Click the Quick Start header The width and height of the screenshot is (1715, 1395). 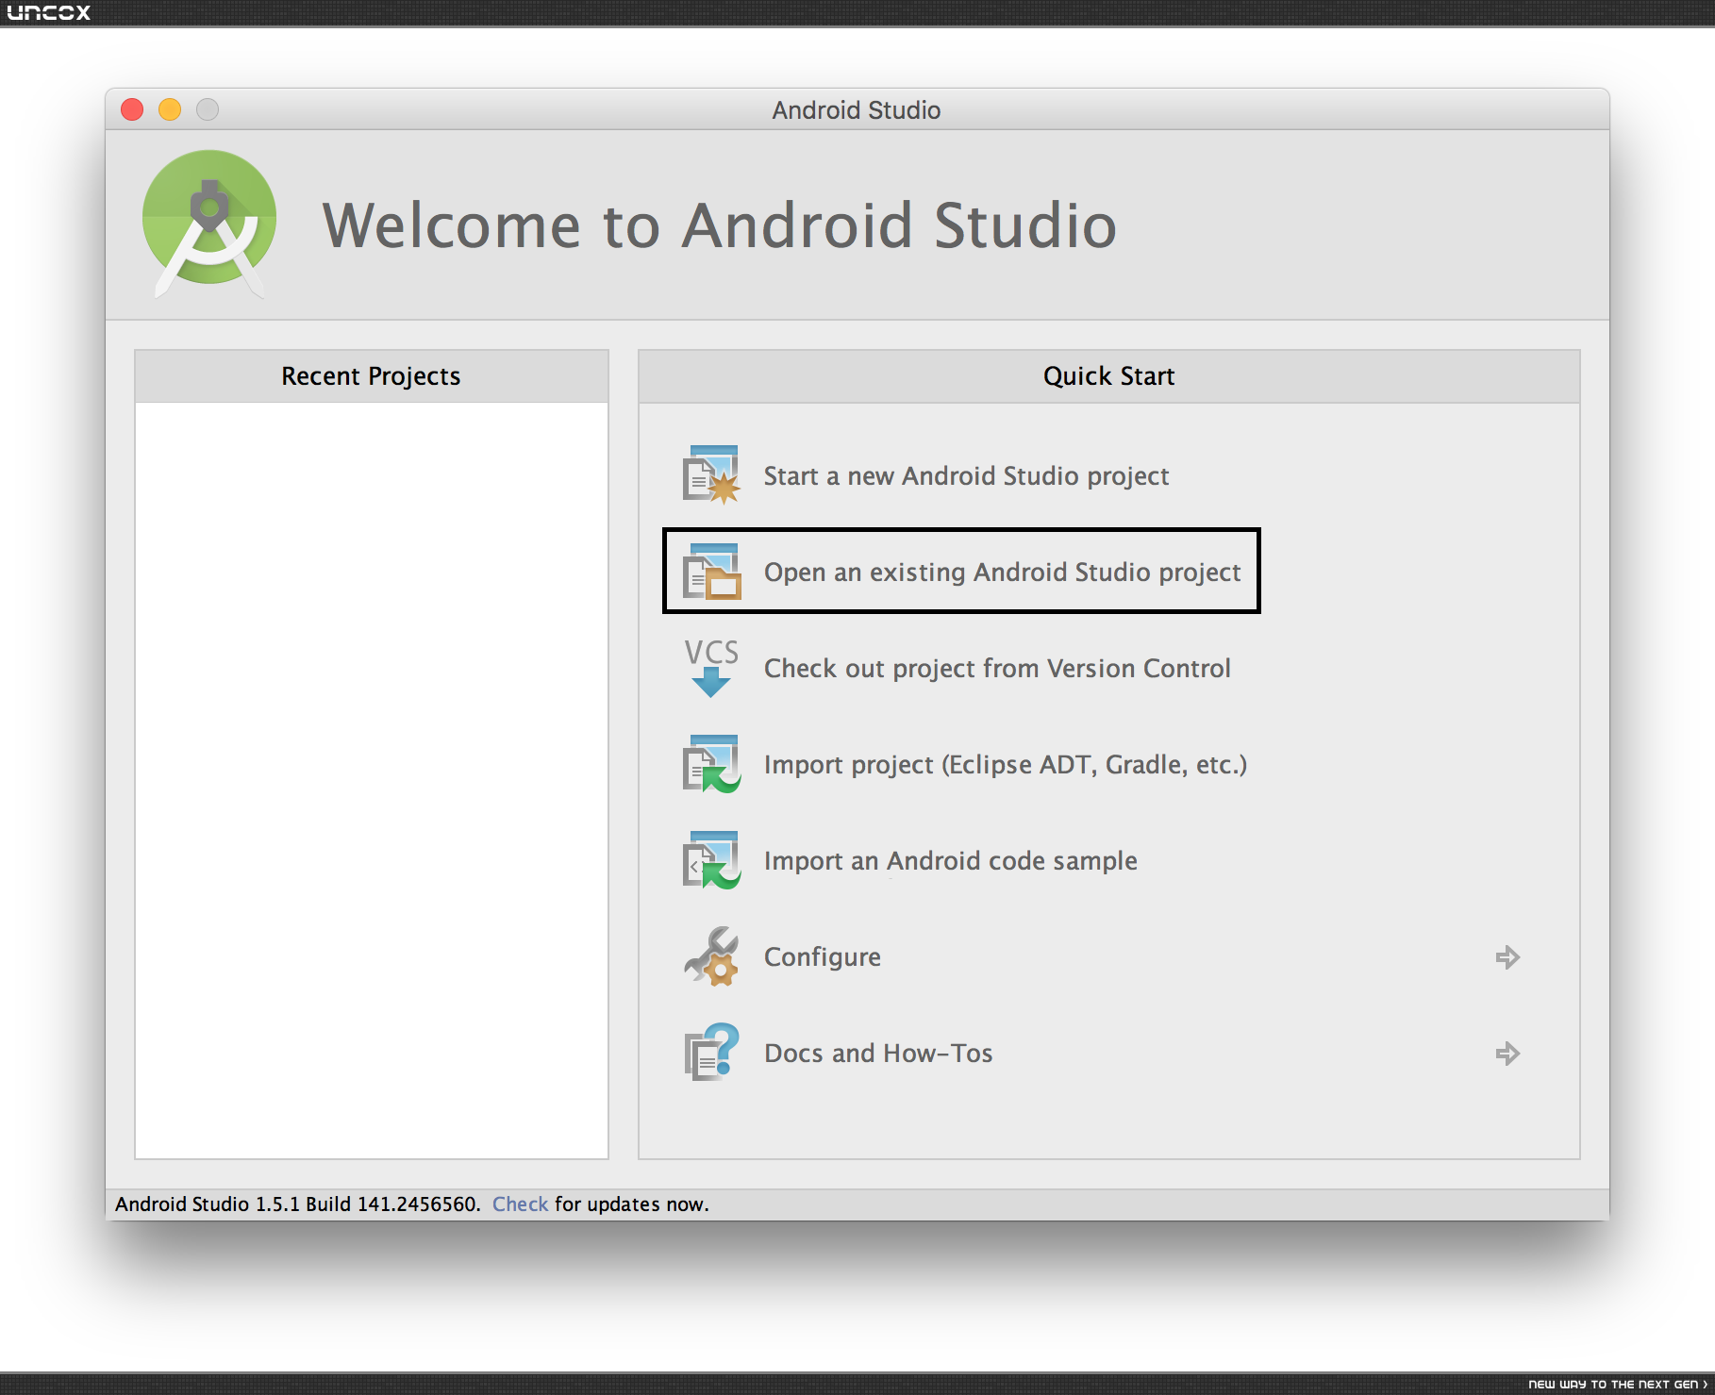pos(1109,376)
